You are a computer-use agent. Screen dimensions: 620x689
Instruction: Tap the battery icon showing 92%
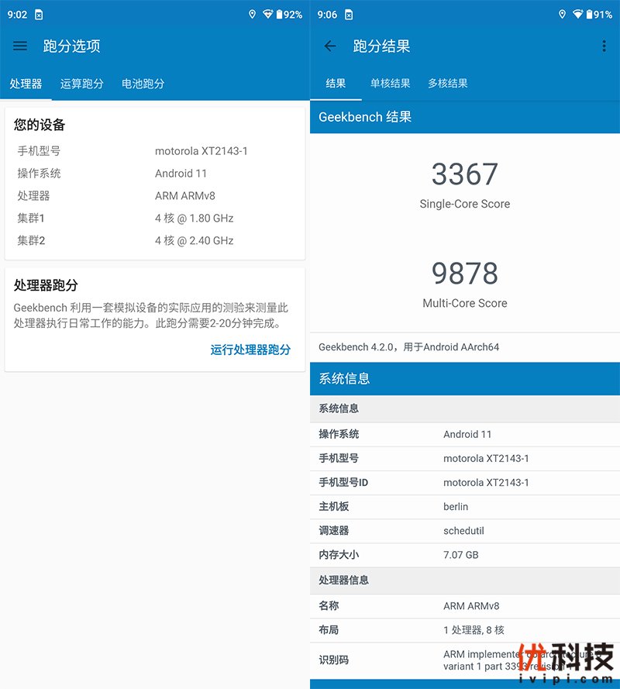point(280,15)
